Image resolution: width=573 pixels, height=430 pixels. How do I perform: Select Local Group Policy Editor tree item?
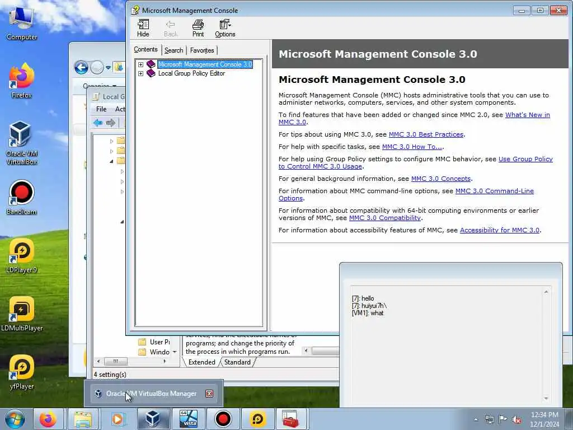pos(191,73)
